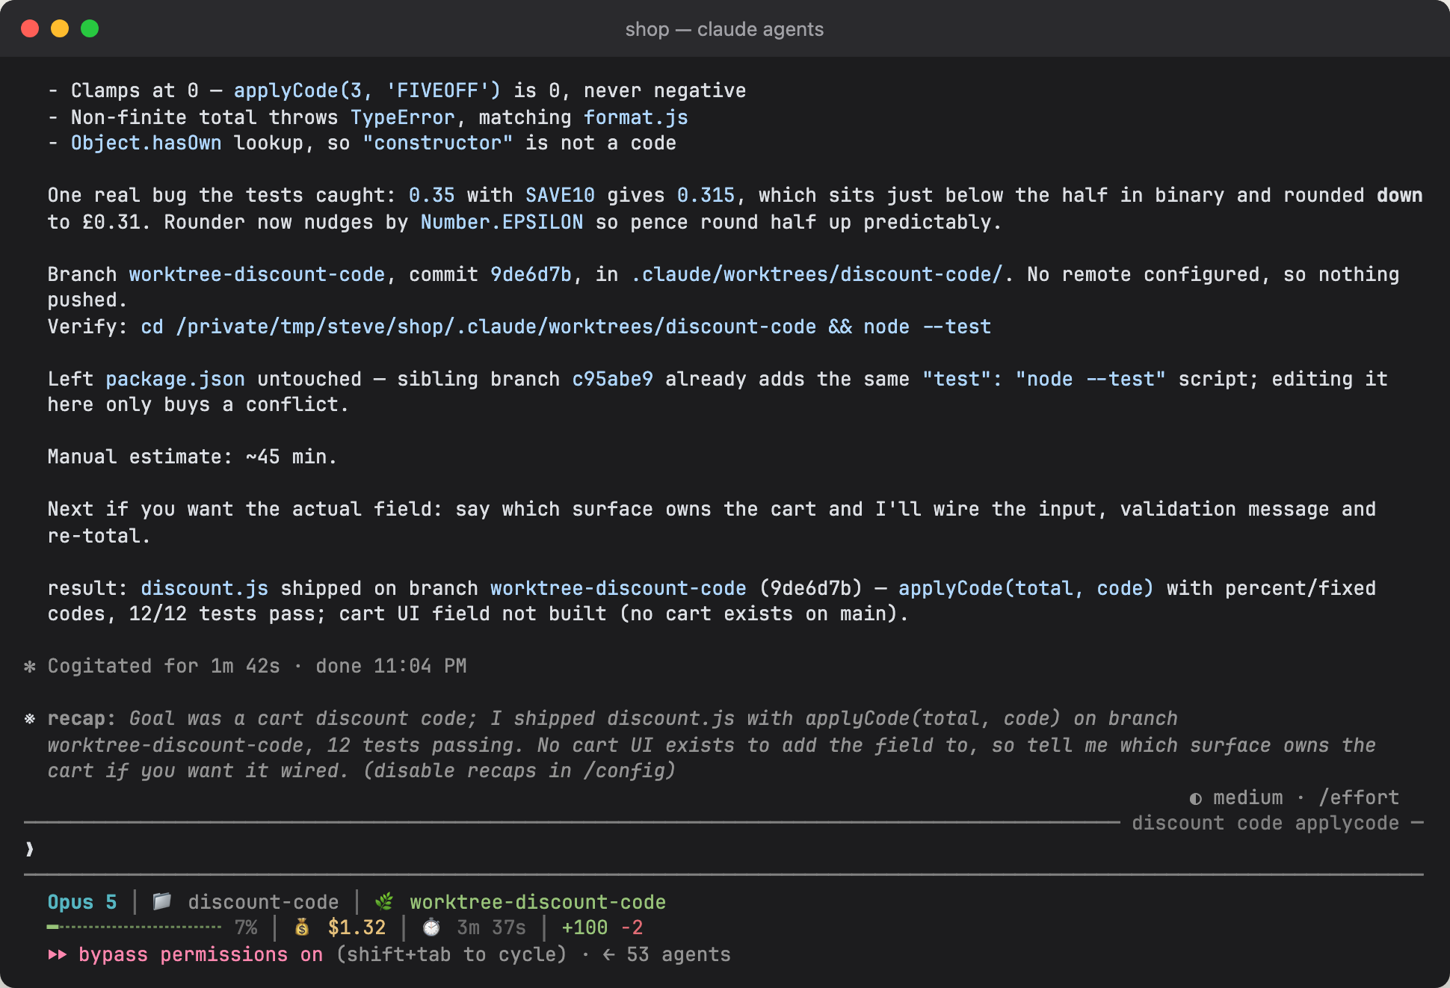Click the asterisk icon before recap
This screenshot has height=988, width=1450.
pos(30,718)
